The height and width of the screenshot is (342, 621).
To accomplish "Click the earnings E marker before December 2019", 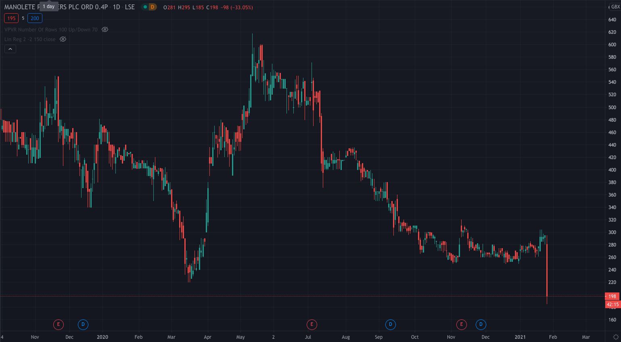I will [x=59, y=324].
